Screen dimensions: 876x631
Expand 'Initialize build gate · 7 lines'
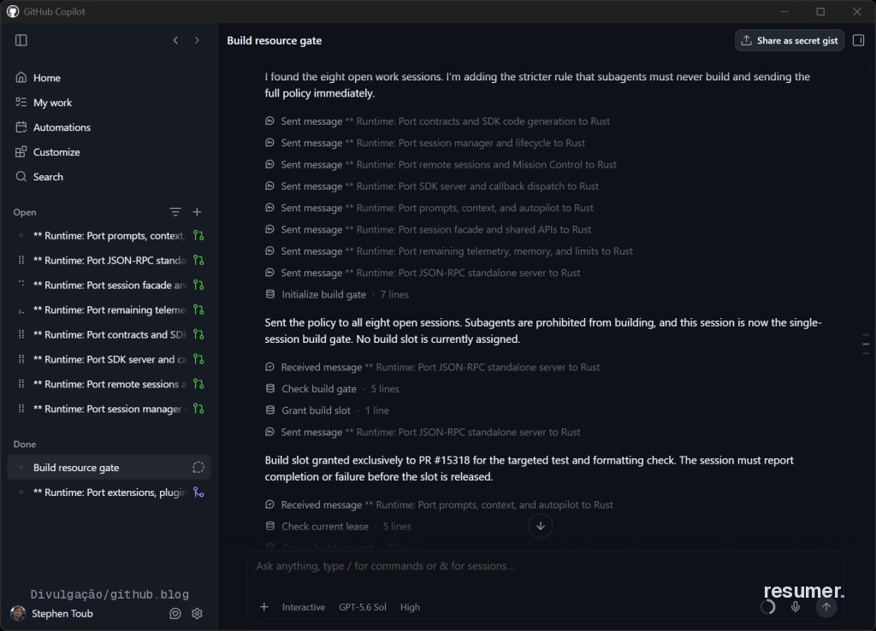click(337, 294)
